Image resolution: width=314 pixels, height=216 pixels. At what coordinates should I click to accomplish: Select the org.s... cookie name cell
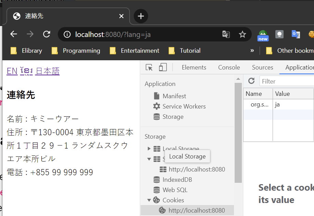258,104
